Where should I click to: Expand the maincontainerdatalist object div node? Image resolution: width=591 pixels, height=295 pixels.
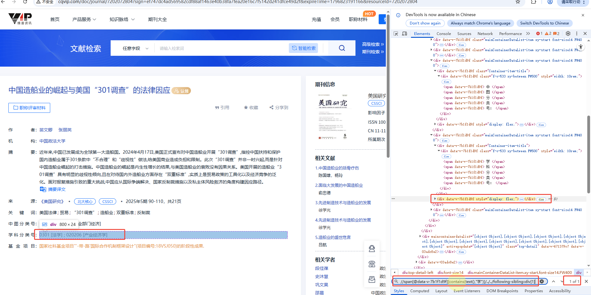(x=420, y=236)
